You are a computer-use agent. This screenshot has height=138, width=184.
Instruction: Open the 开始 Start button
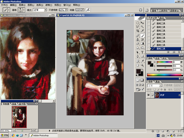tap(4, 135)
